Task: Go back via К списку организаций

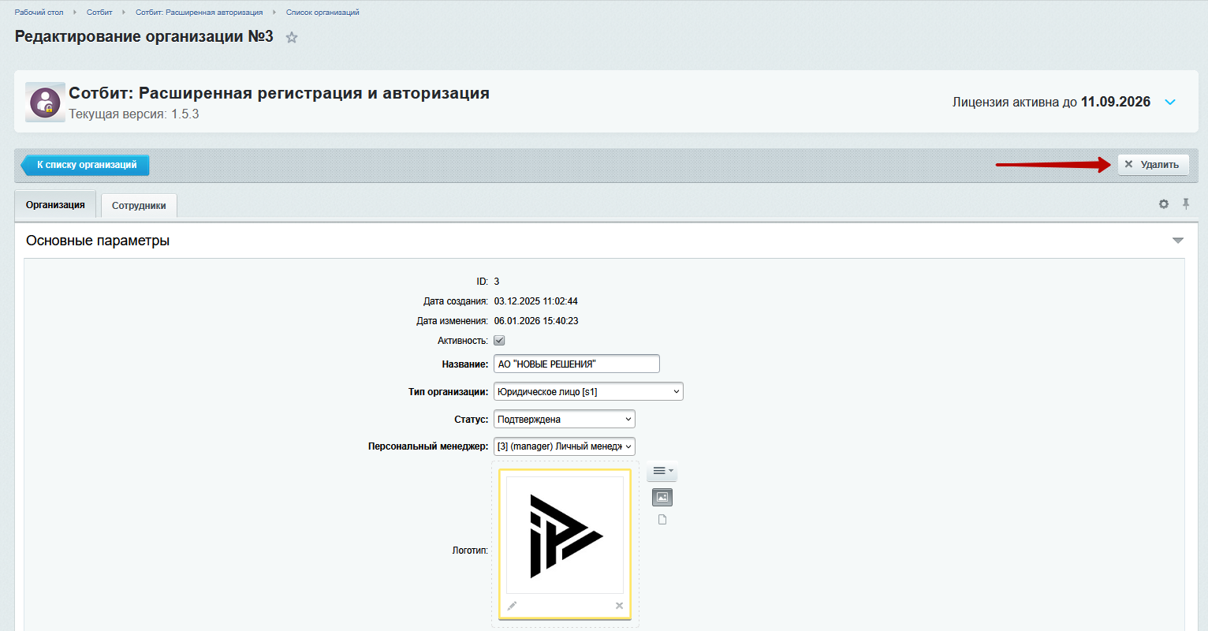Action: 86,165
